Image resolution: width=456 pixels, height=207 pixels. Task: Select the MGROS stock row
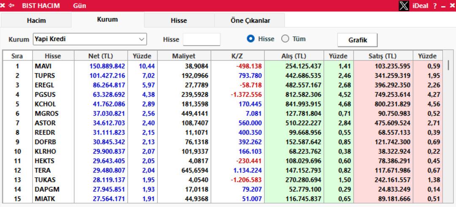tap(223, 114)
